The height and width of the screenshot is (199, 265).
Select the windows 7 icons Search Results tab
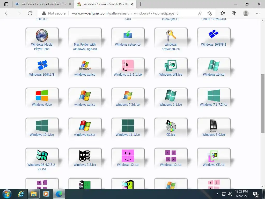click(x=105, y=4)
